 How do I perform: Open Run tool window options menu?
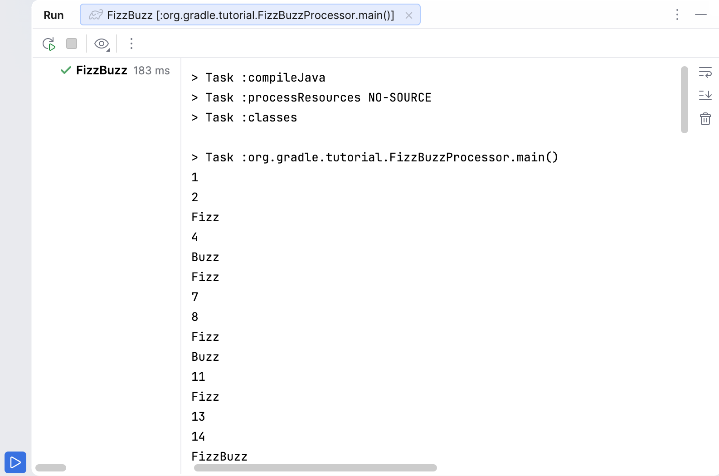(677, 15)
